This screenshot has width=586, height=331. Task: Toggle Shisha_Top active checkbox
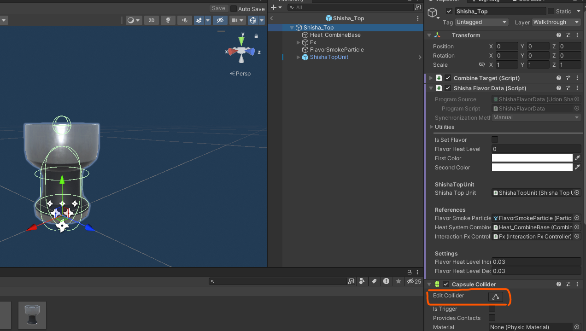449,12
